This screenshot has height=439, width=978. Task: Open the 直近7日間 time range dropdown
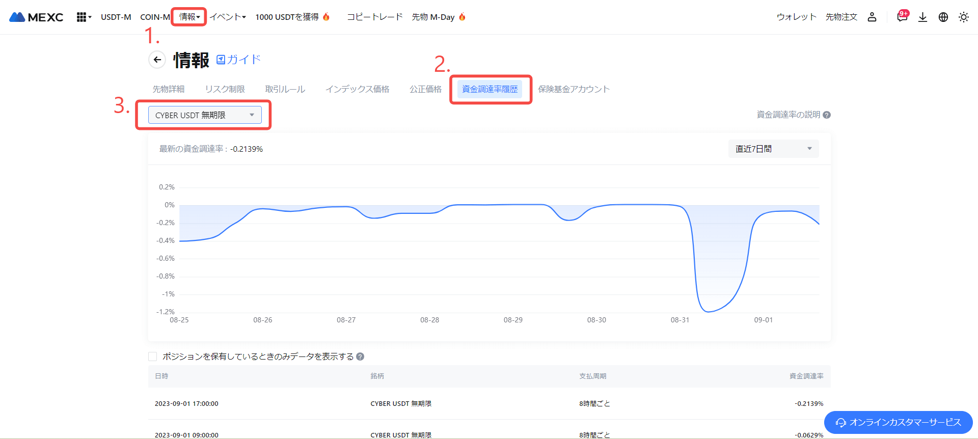pos(773,149)
